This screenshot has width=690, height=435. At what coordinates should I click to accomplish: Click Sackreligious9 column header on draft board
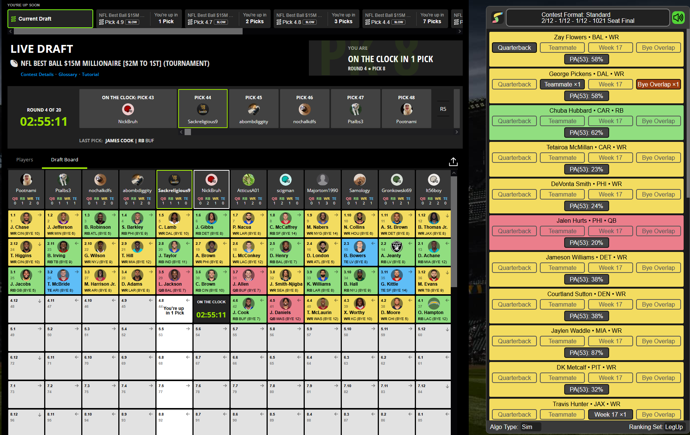tap(174, 189)
